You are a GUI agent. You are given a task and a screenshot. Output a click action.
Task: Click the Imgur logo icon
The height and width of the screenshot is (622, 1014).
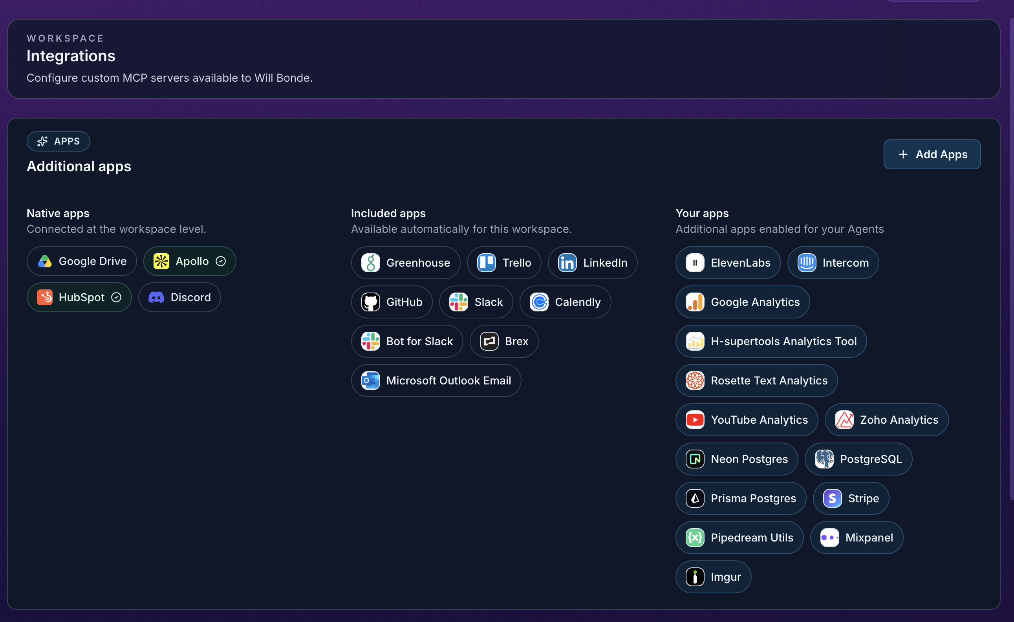point(695,577)
